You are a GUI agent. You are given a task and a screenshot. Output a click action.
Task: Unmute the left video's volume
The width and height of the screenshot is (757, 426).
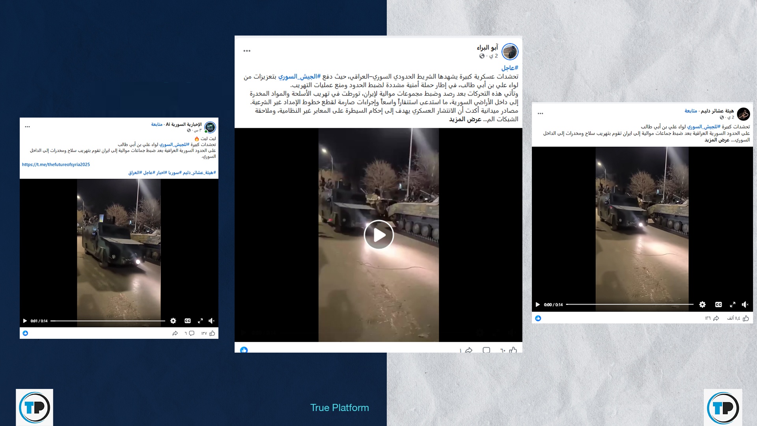pyautogui.click(x=211, y=321)
